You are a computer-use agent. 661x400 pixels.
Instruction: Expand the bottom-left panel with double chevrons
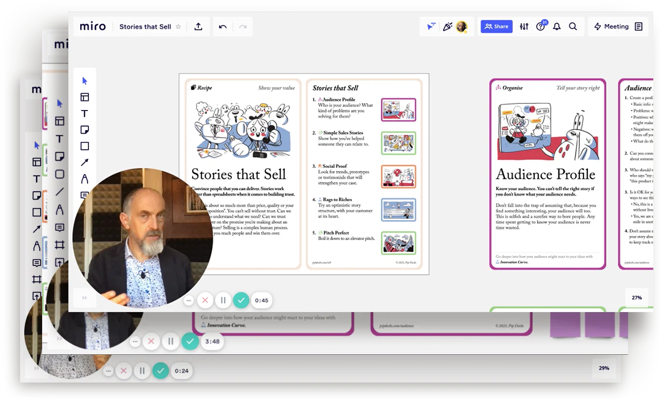pyautogui.click(x=84, y=298)
